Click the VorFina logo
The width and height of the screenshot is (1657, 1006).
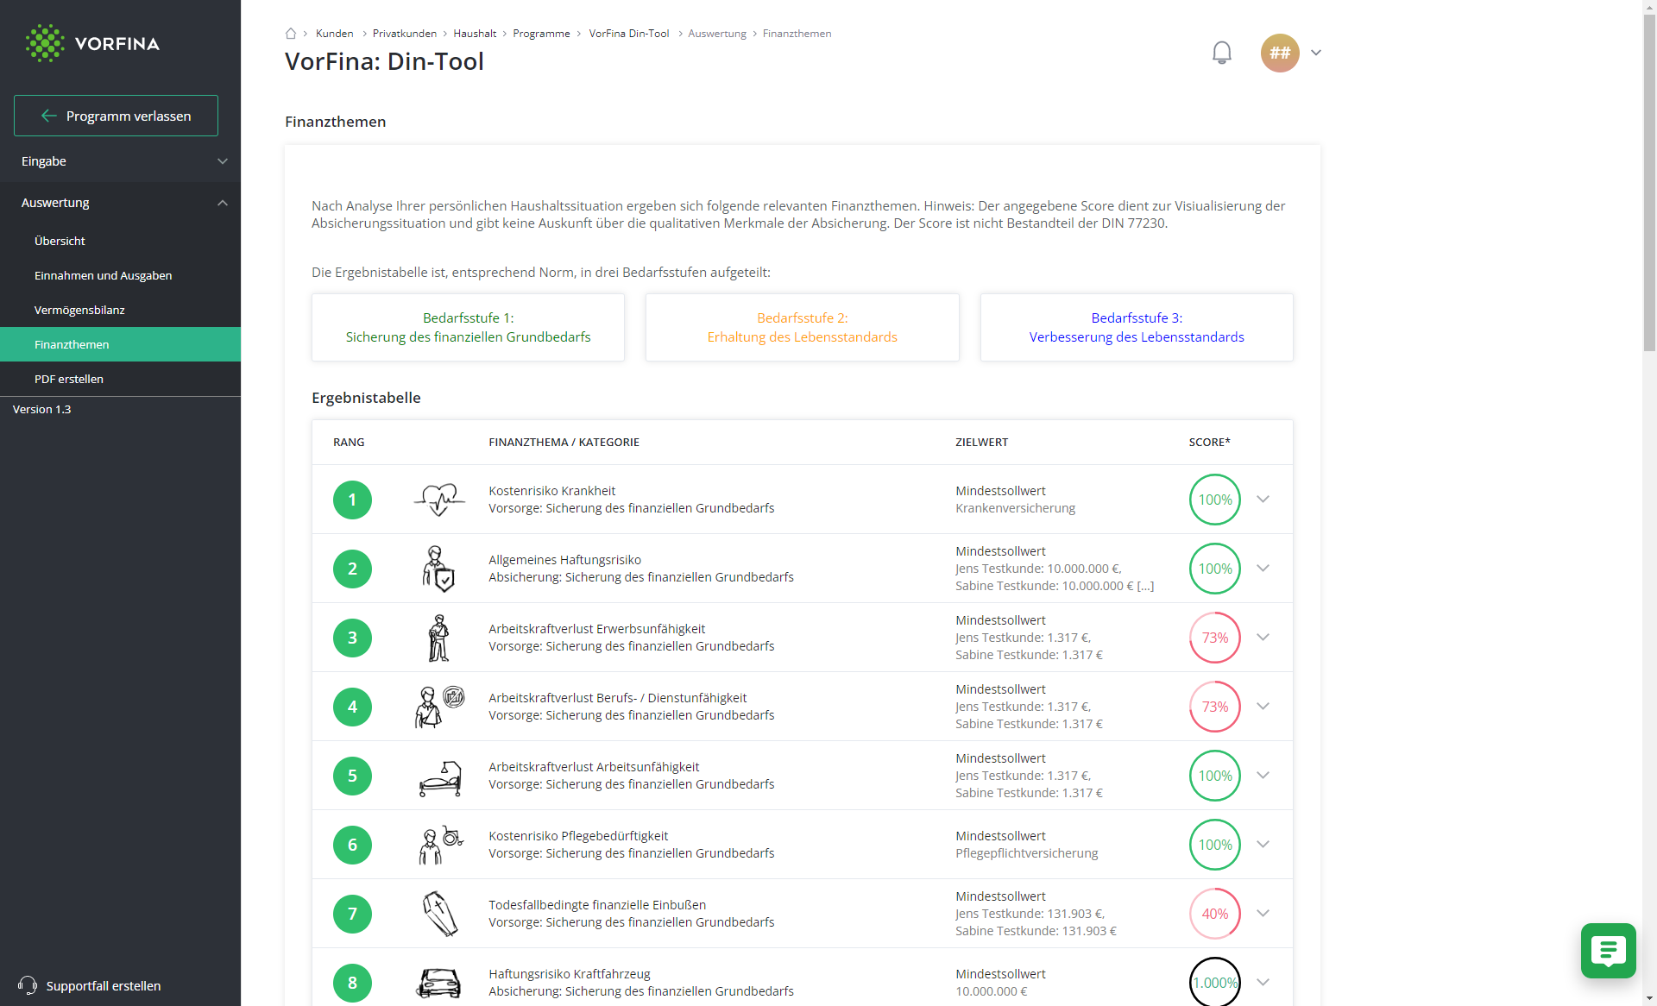[92, 43]
